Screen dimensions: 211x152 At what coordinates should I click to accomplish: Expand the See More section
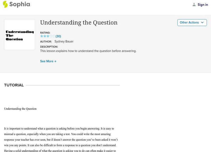pyautogui.click(x=47, y=61)
